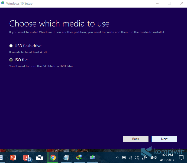Open the ENG input language switcher
The width and height of the screenshot is (187, 163).
point(153,158)
